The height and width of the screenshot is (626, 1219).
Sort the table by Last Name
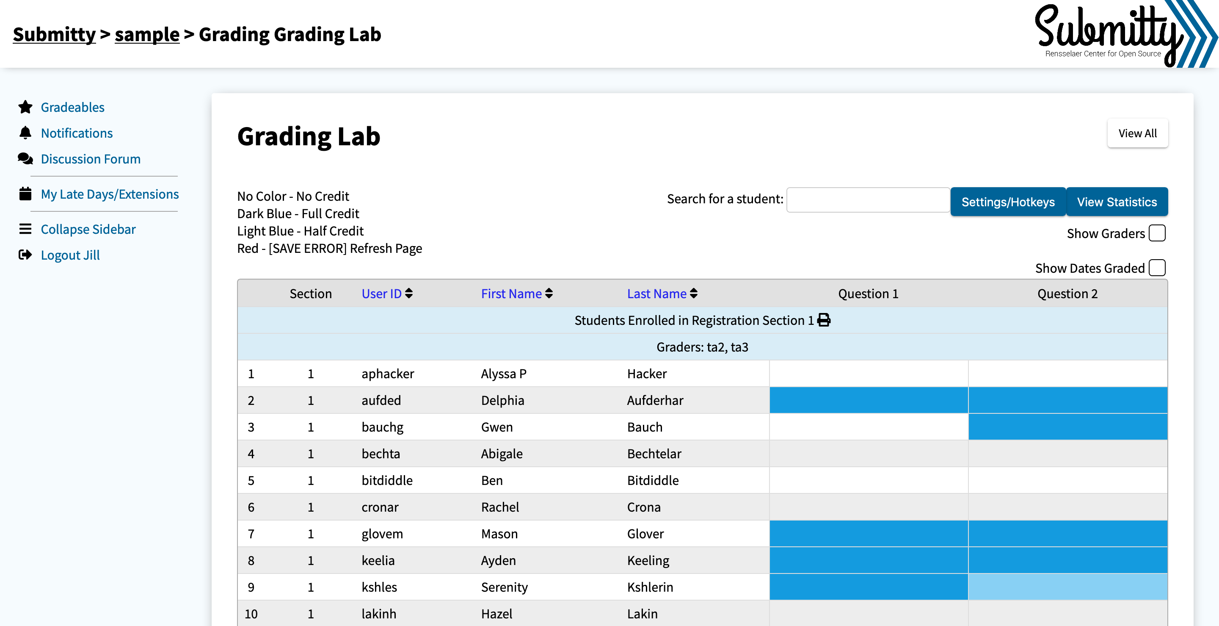click(662, 294)
